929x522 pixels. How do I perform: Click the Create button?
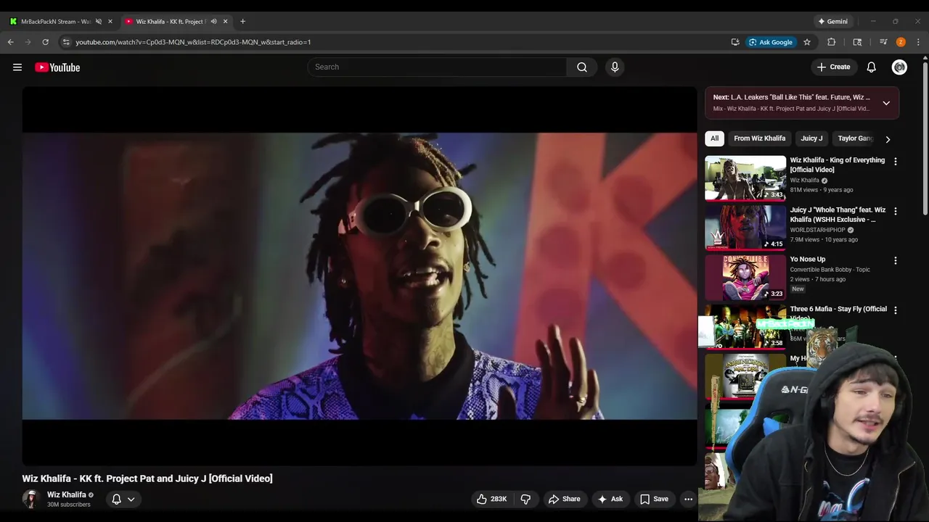click(833, 67)
